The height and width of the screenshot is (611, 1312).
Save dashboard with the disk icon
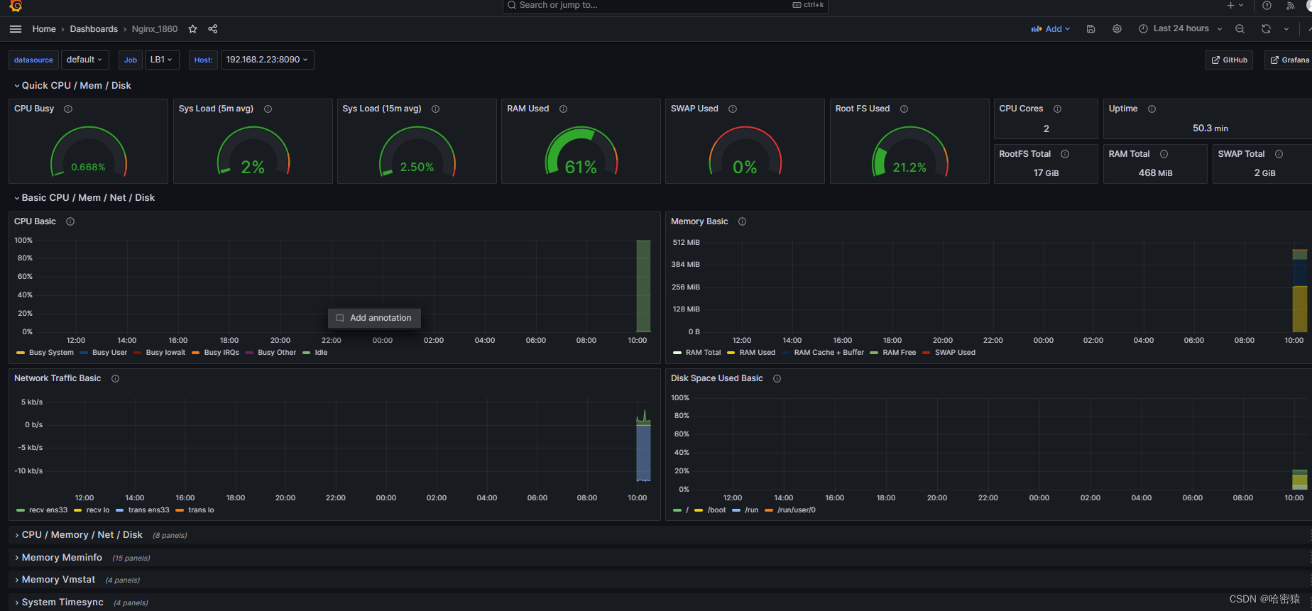(1091, 29)
